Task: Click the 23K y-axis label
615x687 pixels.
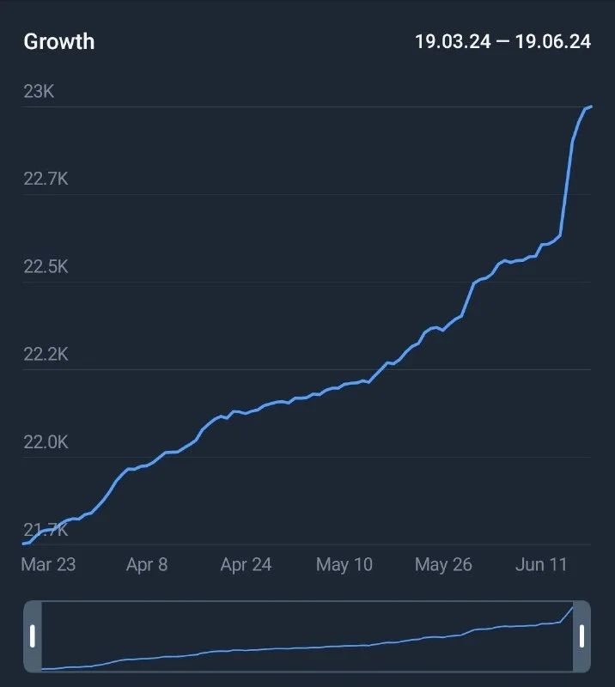Action: [x=39, y=91]
